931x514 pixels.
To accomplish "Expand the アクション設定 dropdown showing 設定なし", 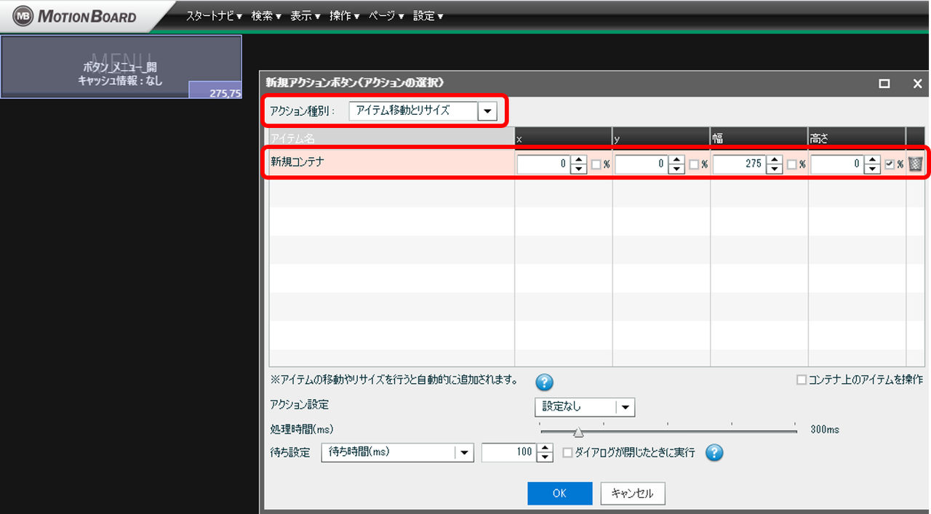I will click(x=626, y=407).
